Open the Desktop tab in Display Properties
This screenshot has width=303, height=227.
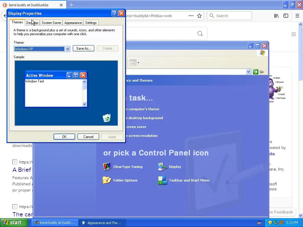(32, 23)
